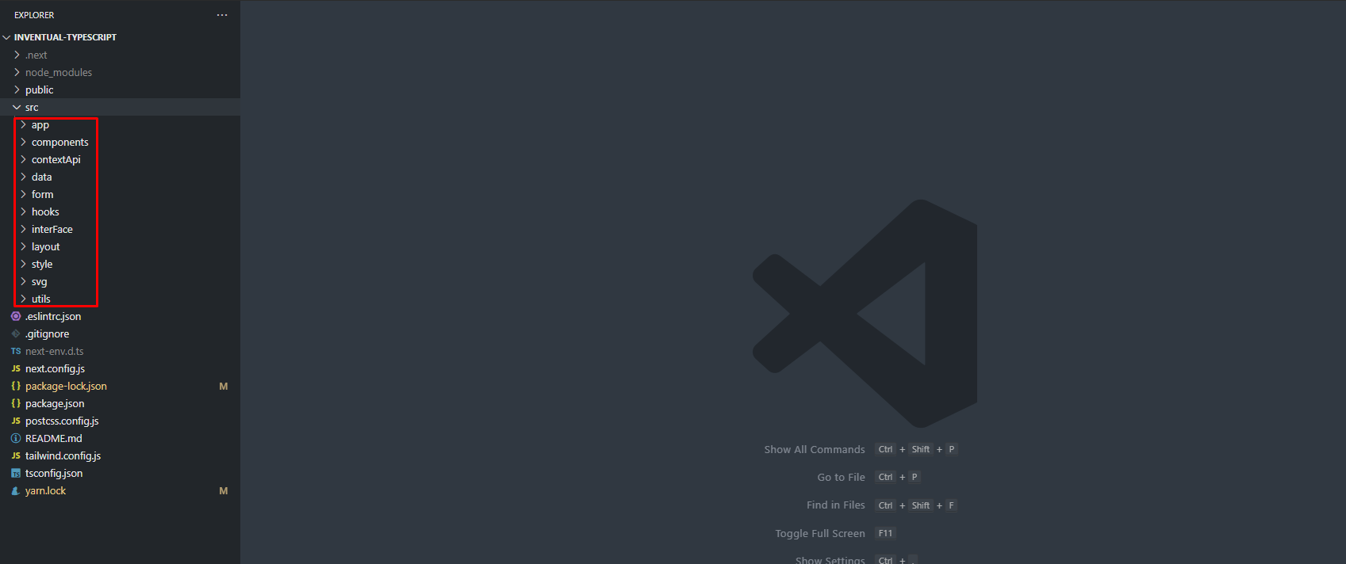Click the braces icon beside package-lock.json

[16, 386]
